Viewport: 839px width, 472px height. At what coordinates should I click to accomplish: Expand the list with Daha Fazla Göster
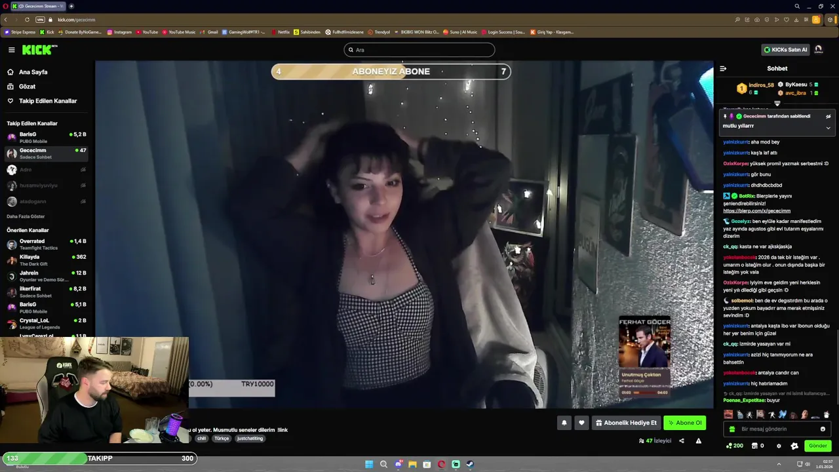tap(26, 216)
